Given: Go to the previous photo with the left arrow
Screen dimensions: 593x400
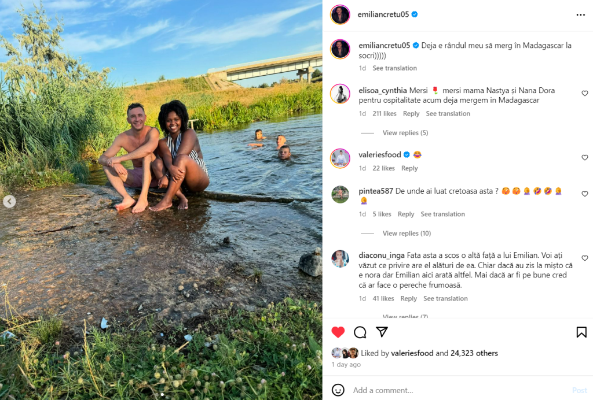Looking at the screenshot, I should [x=9, y=202].
